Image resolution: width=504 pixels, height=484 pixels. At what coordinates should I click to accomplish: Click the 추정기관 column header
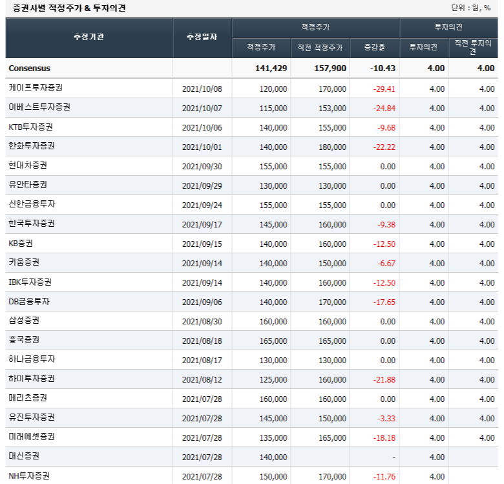[x=89, y=37]
